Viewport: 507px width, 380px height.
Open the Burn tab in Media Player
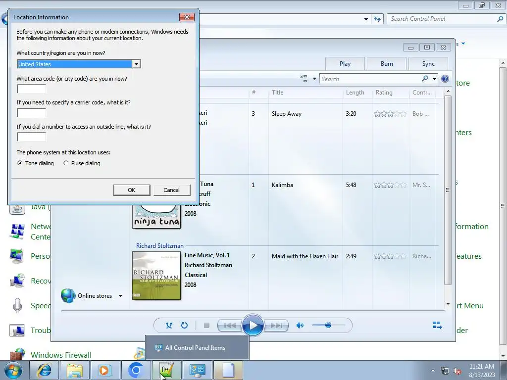387,64
